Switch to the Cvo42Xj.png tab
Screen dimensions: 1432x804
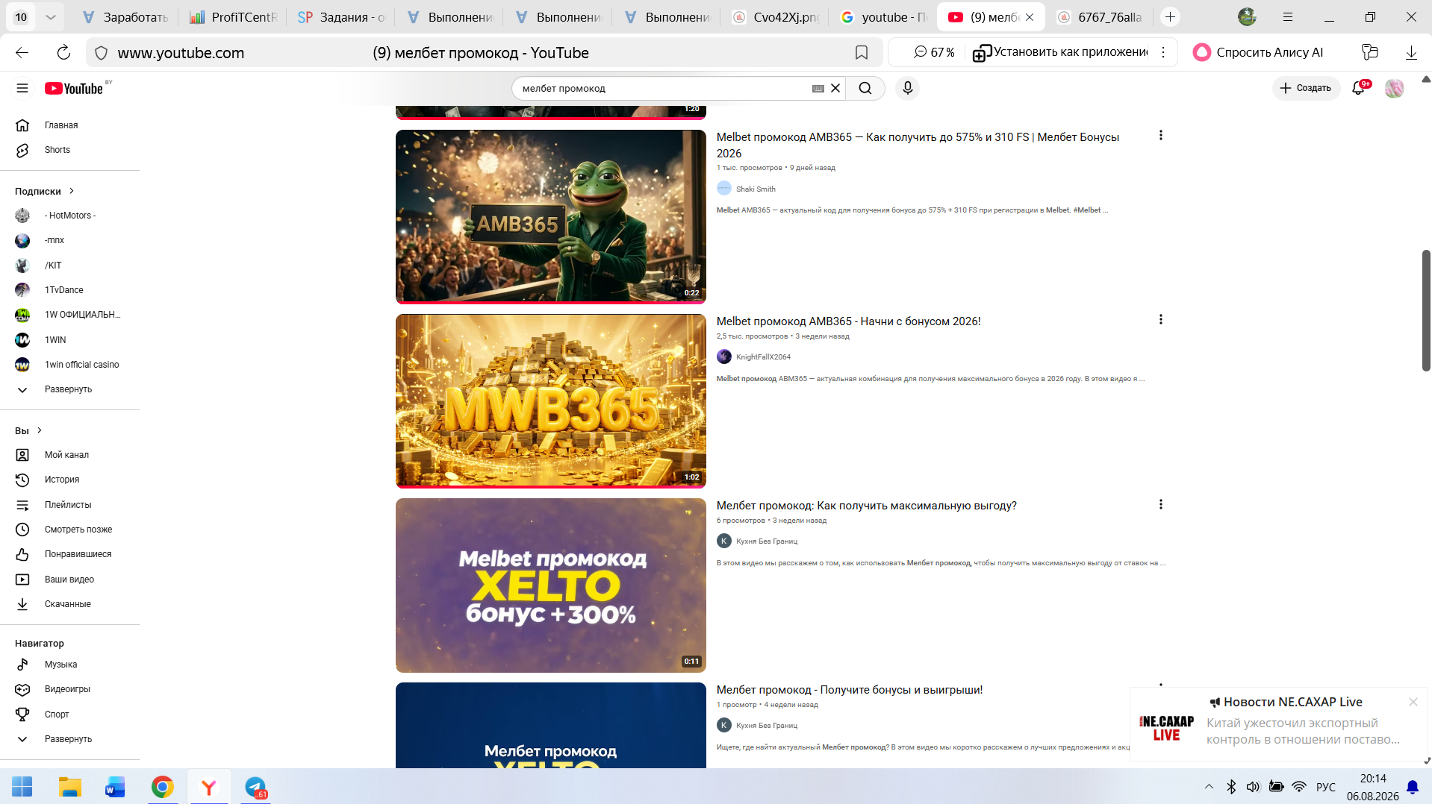(x=777, y=17)
